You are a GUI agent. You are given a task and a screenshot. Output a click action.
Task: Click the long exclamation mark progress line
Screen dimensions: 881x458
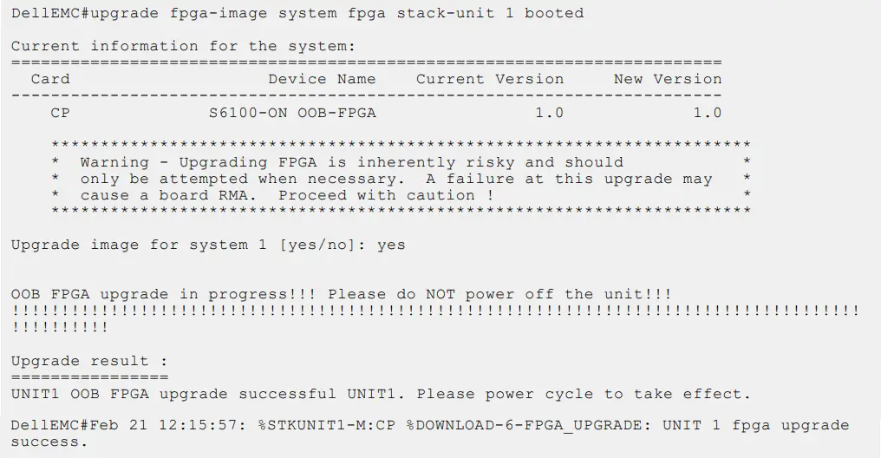(x=435, y=311)
